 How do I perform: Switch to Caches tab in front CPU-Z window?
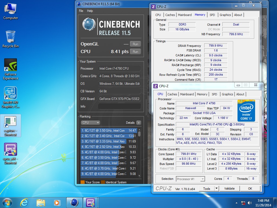click(x=172, y=94)
